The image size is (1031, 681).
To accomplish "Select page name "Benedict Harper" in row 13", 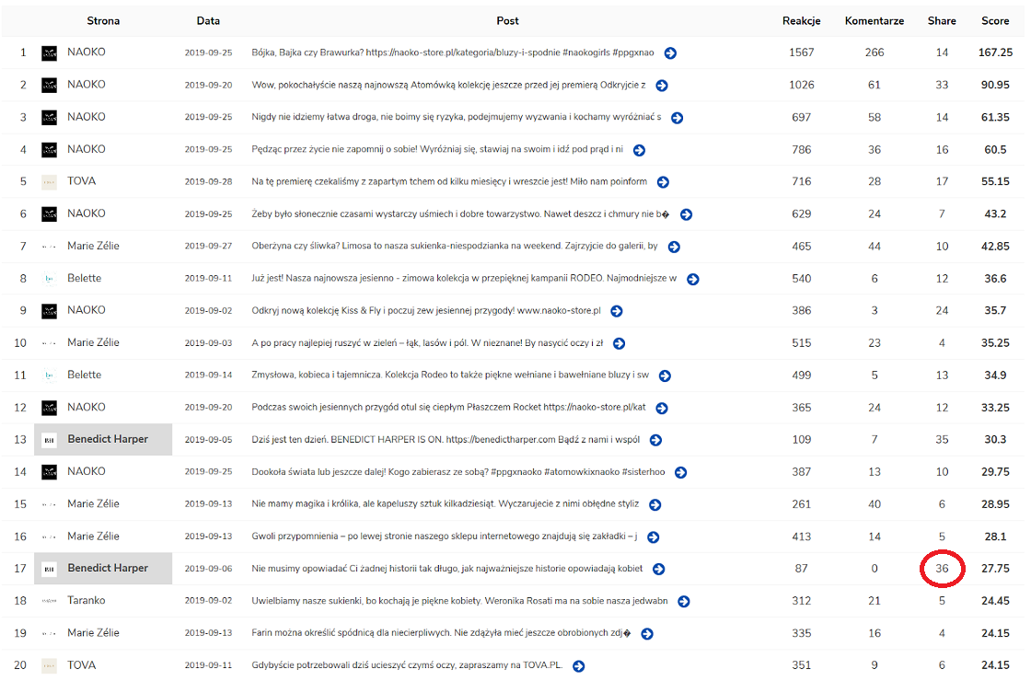I will coord(108,439).
